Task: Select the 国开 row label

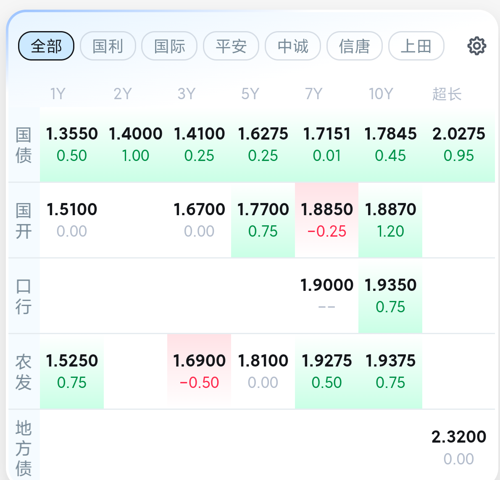Action: click(x=24, y=220)
